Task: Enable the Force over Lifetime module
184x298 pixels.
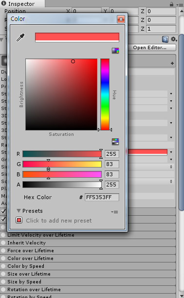Action: 3,250
